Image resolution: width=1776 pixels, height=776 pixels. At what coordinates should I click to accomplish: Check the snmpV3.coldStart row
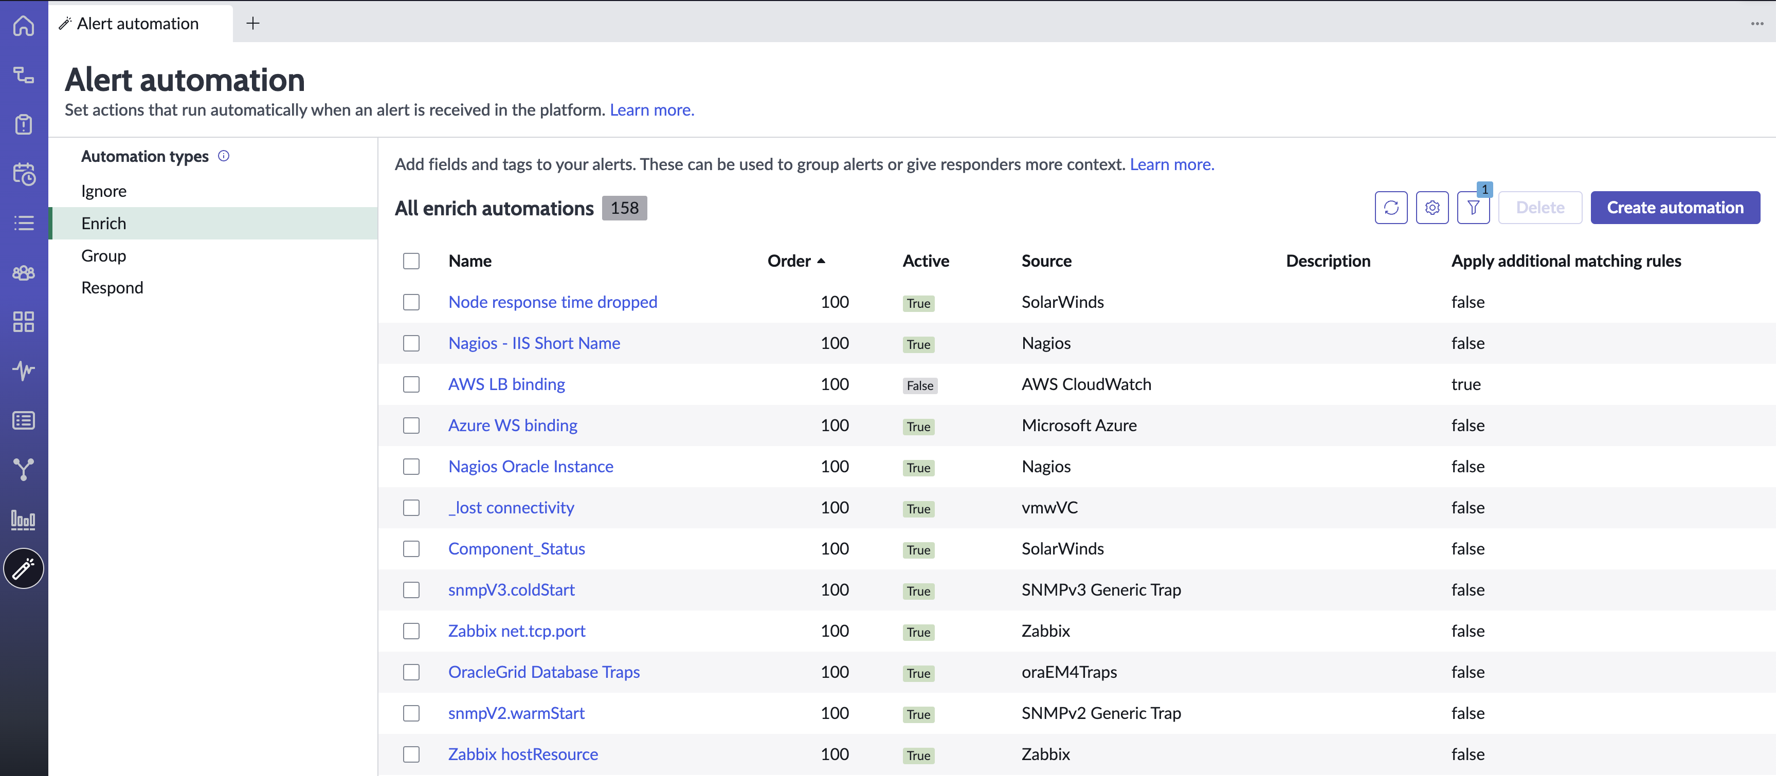pyautogui.click(x=411, y=590)
